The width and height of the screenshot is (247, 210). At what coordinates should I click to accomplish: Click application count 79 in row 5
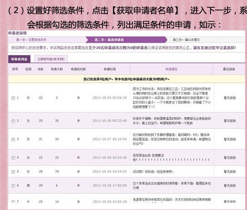[57, 171]
